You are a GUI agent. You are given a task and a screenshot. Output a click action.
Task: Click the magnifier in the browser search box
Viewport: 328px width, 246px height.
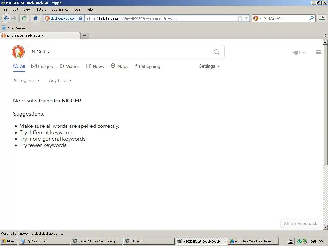tap(311, 18)
